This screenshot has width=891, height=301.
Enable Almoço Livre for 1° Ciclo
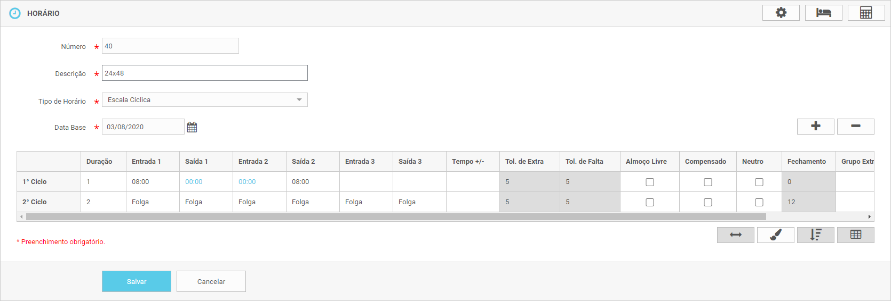coord(649,182)
